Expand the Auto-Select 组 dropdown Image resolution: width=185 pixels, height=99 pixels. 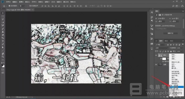22,6
